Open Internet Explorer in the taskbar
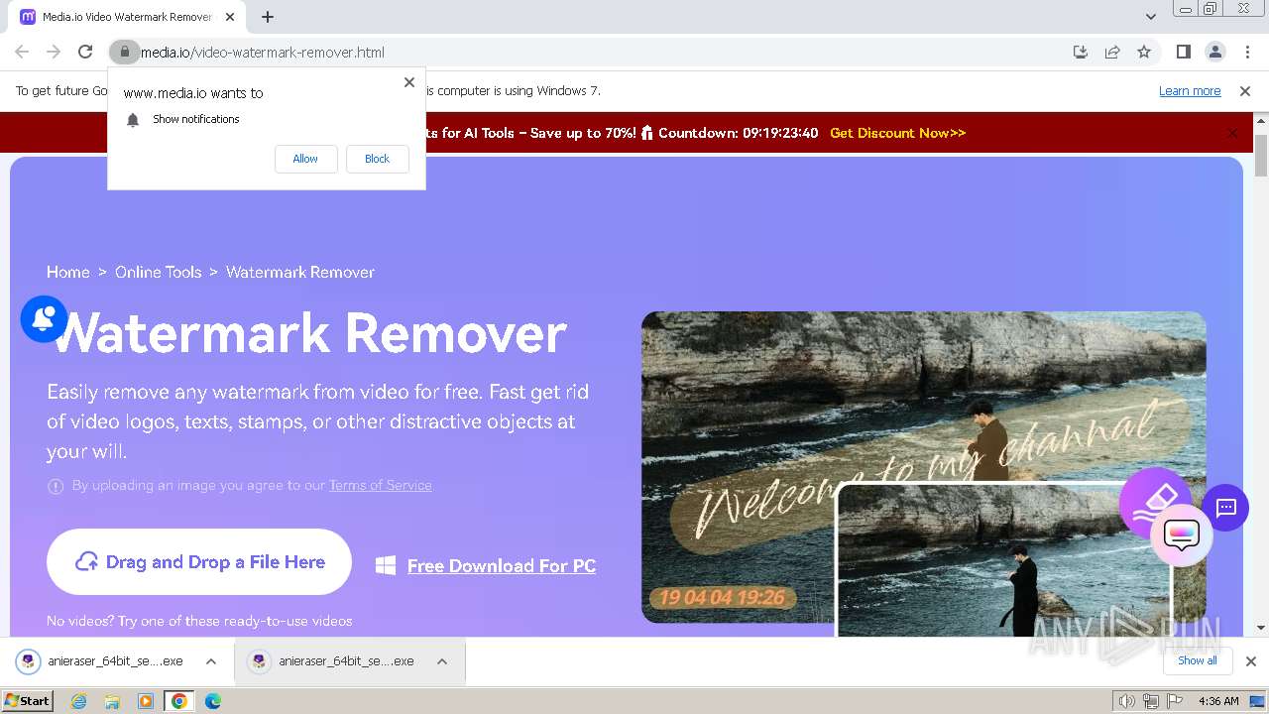The height and width of the screenshot is (714, 1269). click(x=79, y=701)
